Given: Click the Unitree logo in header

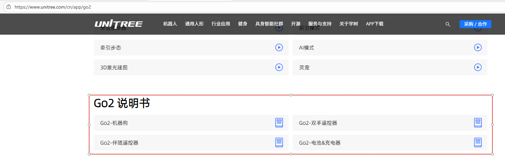Looking at the screenshot, I should point(118,24).
